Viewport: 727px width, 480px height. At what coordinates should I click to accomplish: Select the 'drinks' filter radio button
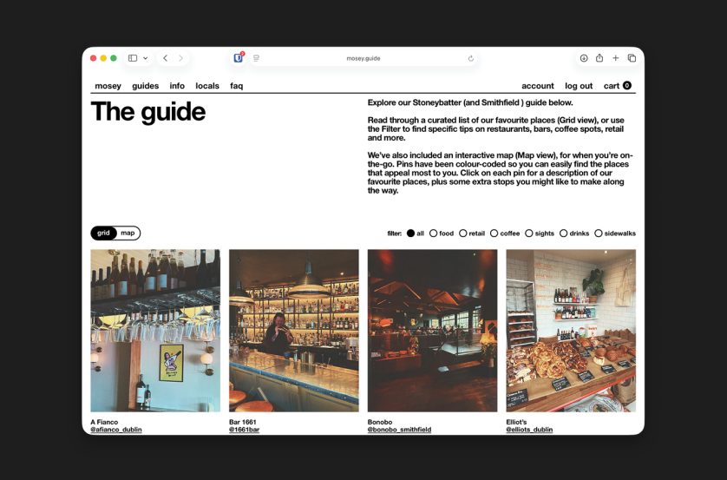point(563,233)
